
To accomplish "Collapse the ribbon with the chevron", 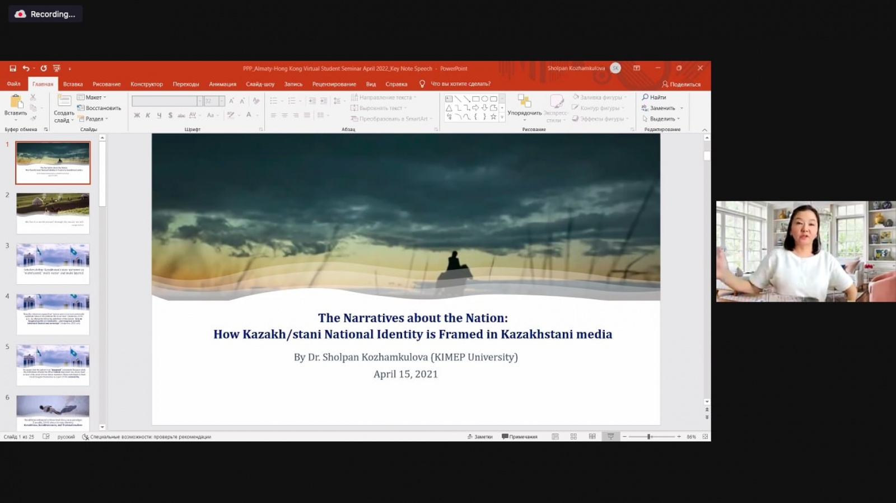I will click(704, 130).
